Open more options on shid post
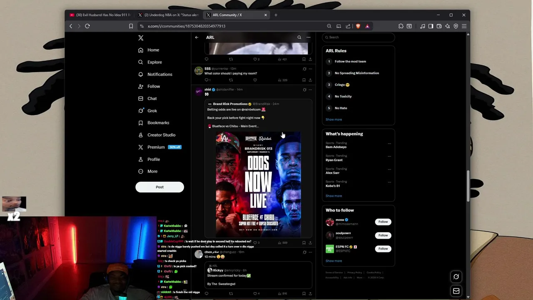Screen dimensions: 533x300 click(310, 90)
